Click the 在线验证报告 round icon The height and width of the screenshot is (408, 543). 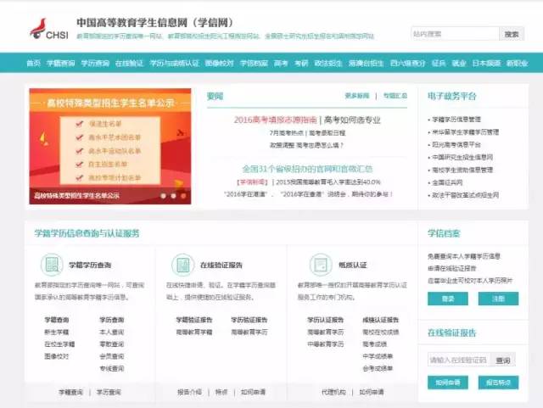(183, 265)
